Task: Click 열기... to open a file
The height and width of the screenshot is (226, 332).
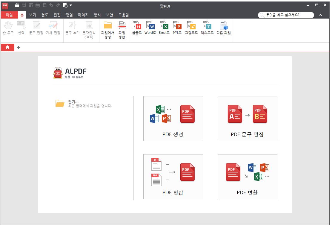Action: (x=73, y=102)
